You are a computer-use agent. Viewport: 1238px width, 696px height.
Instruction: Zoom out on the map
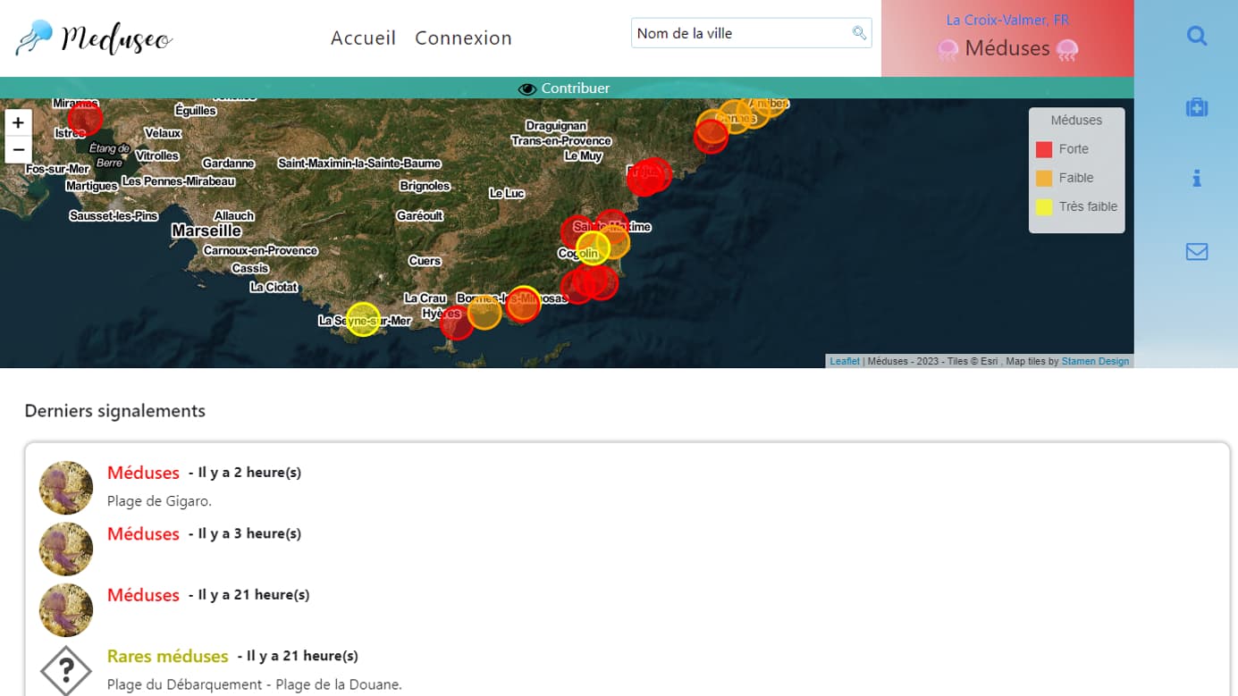tap(18, 149)
